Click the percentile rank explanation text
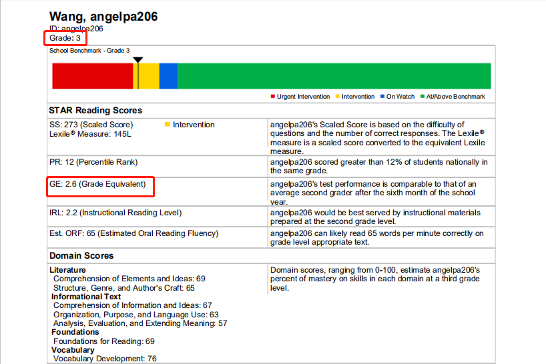This screenshot has width=546, height=364. point(379,166)
